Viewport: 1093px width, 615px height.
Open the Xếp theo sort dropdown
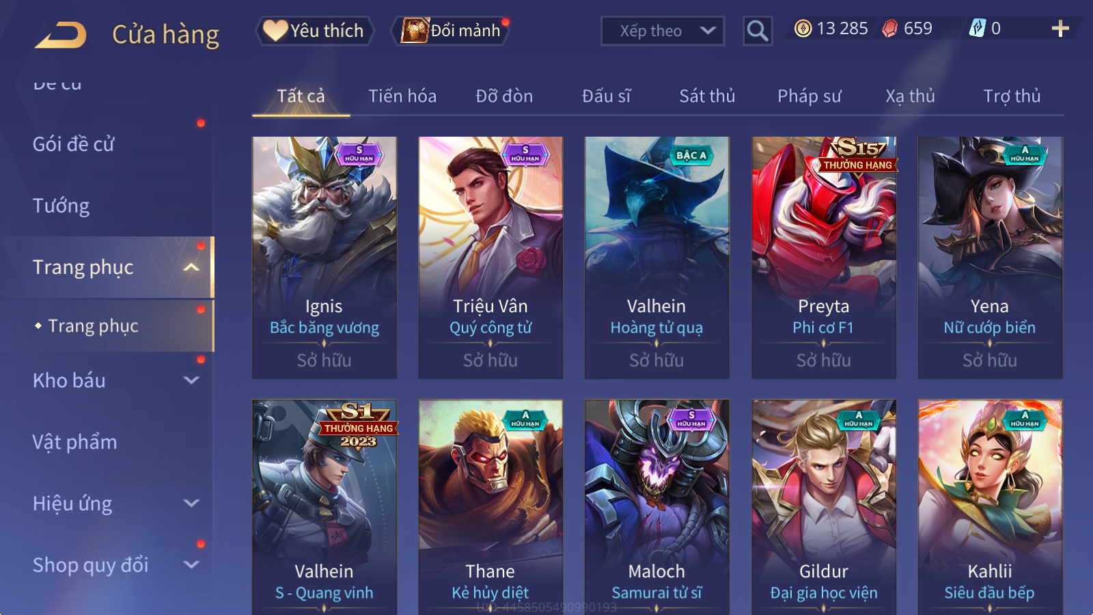click(x=663, y=31)
